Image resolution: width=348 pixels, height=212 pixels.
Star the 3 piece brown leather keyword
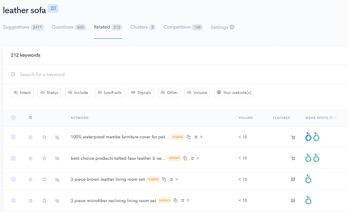point(44,179)
